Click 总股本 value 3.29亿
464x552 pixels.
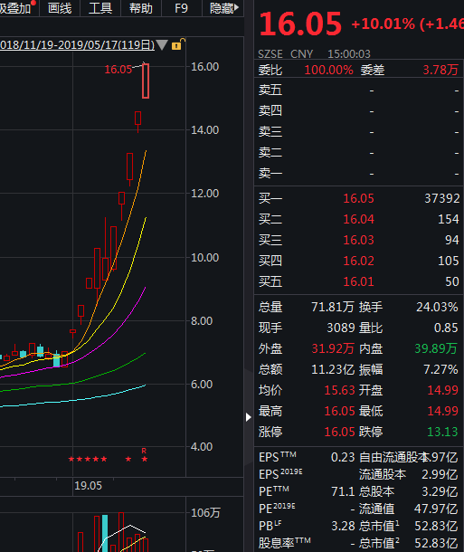(440, 491)
